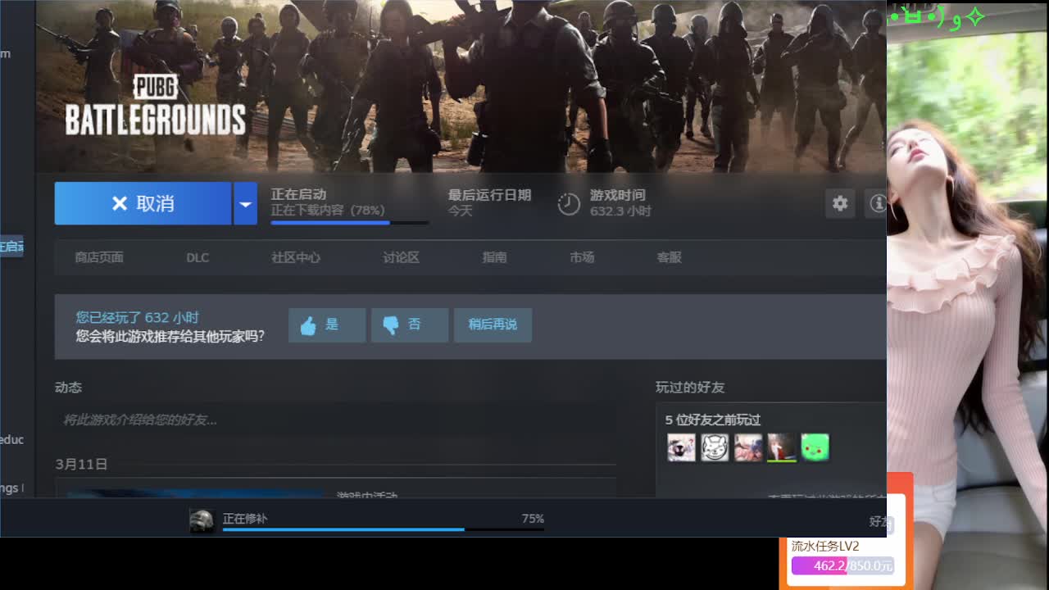The width and height of the screenshot is (1049, 590).
Task: Open the 讨论区 tab
Action: click(401, 257)
